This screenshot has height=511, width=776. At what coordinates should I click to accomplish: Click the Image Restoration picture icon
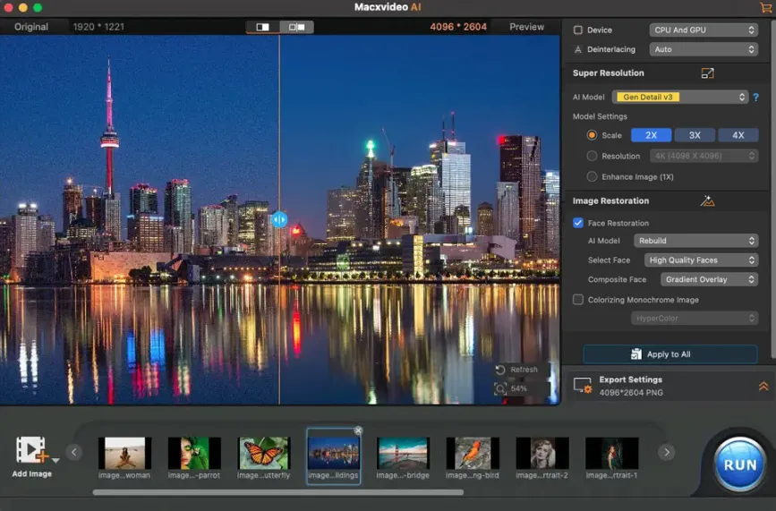coord(707,200)
